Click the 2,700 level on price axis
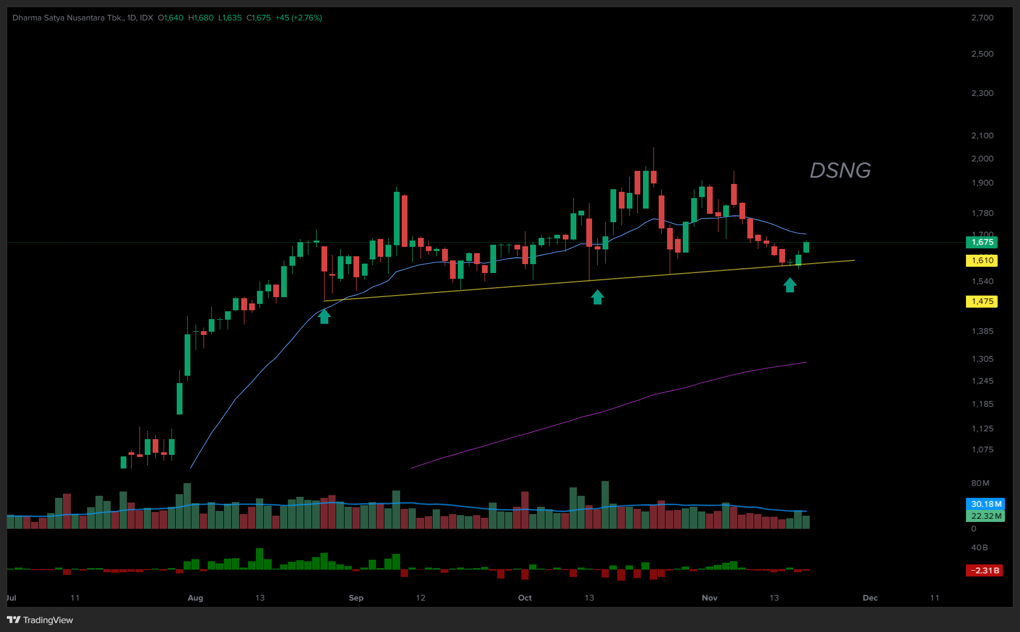 (x=982, y=18)
